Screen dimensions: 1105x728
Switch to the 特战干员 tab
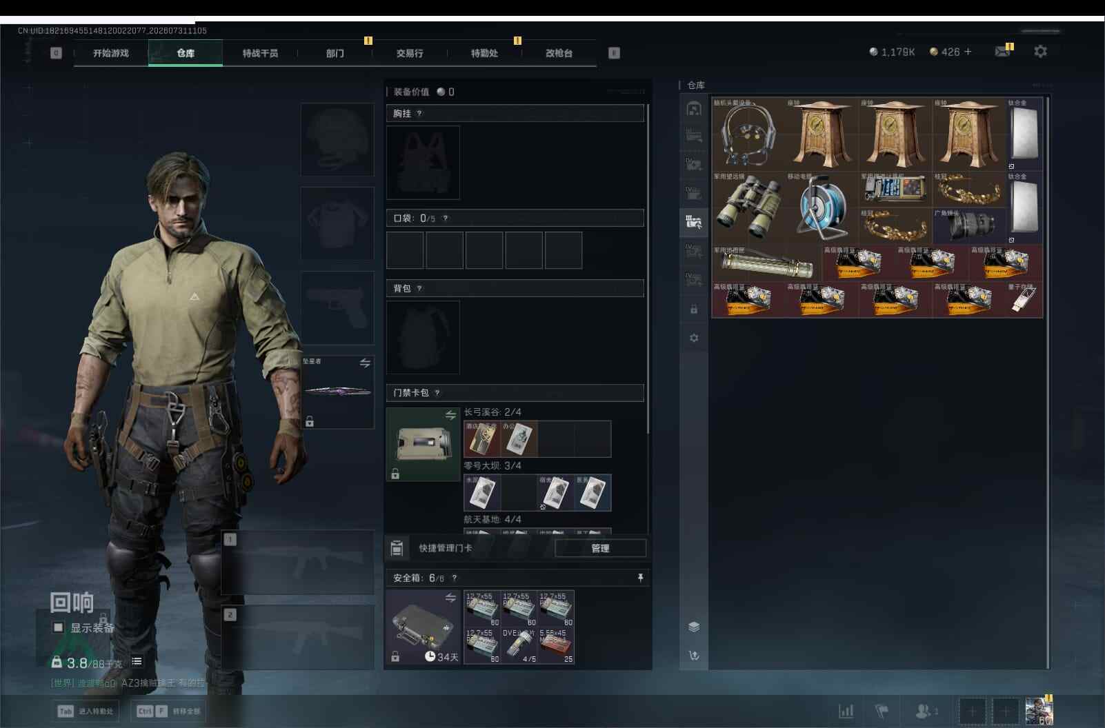click(x=260, y=53)
